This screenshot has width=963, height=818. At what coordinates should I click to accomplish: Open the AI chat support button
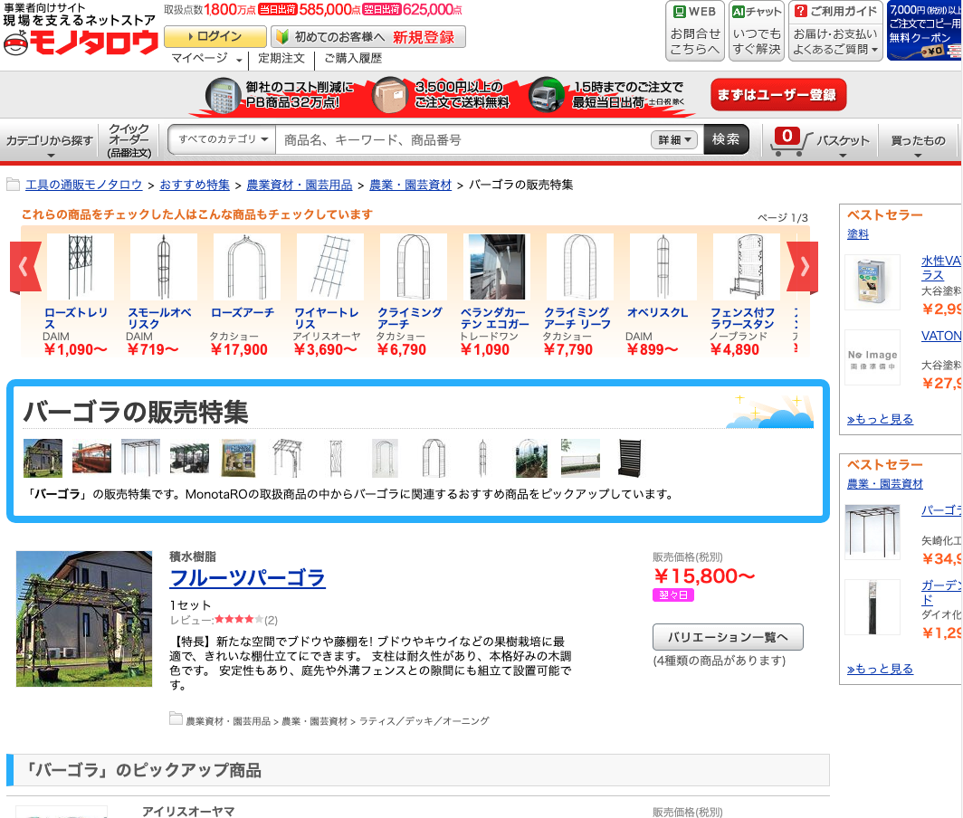coord(756,31)
